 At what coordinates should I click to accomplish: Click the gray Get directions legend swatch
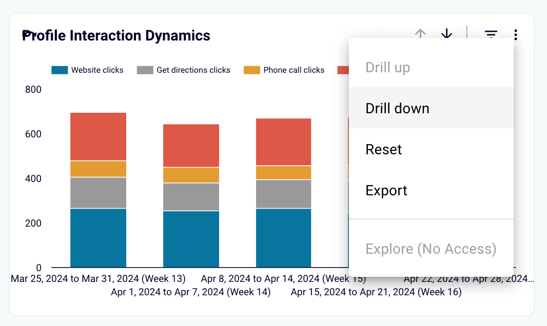click(145, 70)
